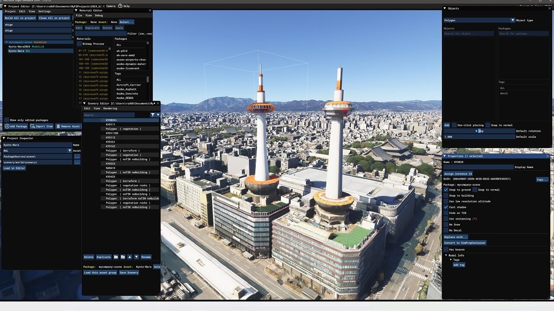The width and height of the screenshot is (554, 311).
Task: Uncheck the Cast shadow checkbox
Action: [446, 207]
